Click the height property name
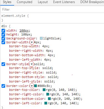104x109 pixels. point(12,34)
